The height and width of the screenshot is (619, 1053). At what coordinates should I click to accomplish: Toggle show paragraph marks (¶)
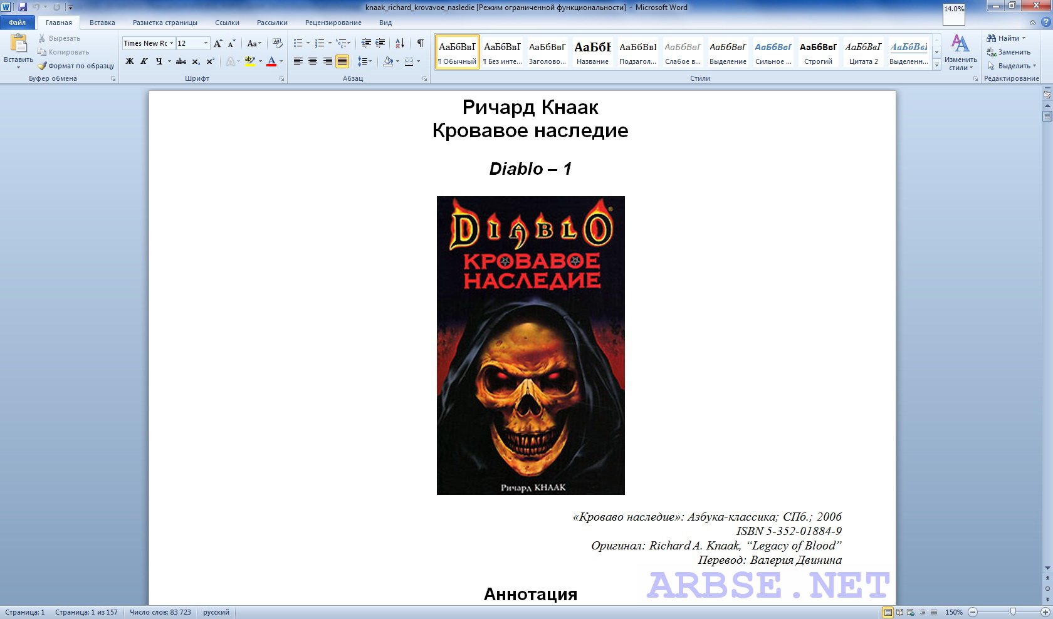click(420, 43)
